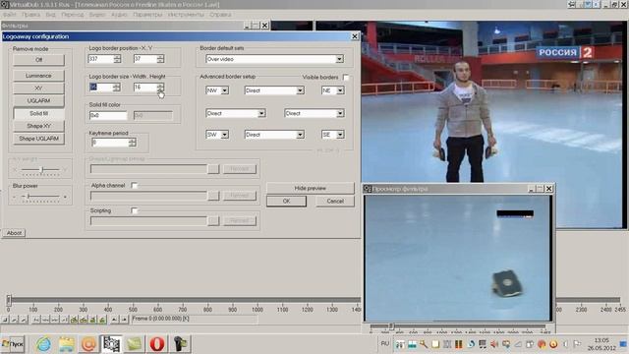Click Cancel in Logoaway configuration

point(335,201)
